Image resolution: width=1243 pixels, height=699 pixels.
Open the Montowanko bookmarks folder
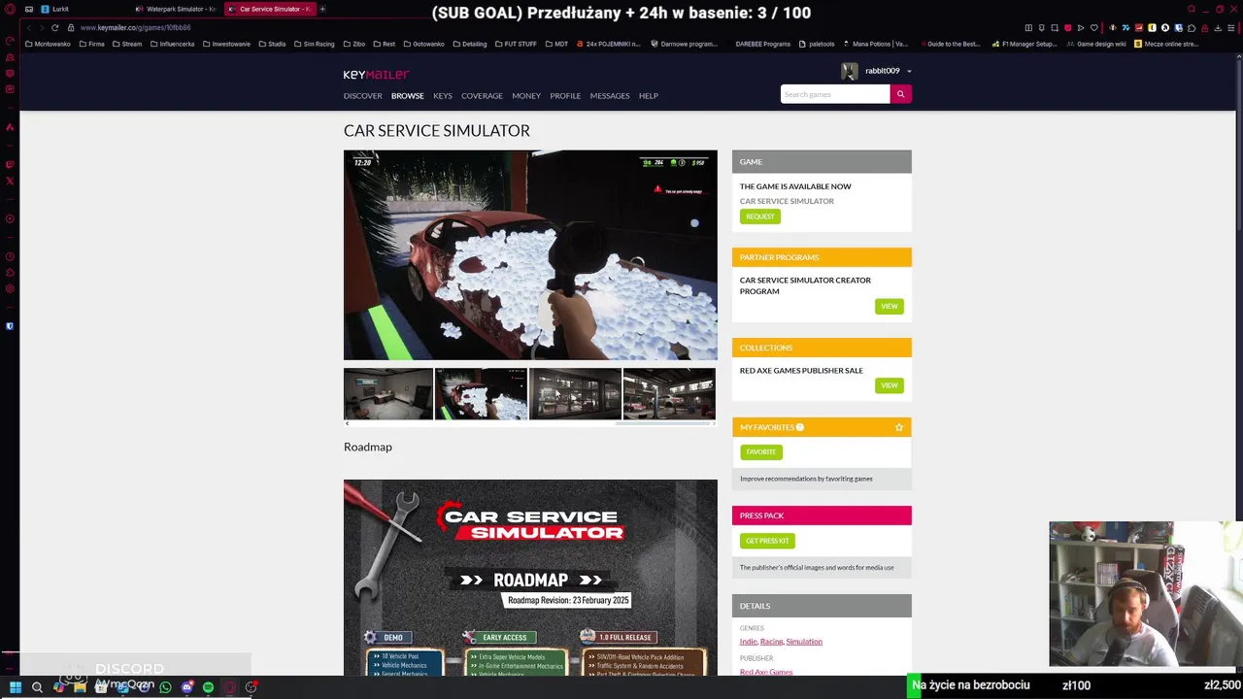click(x=48, y=44)
